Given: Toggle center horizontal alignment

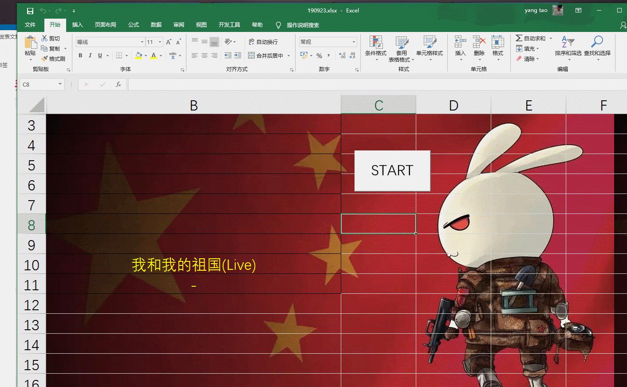Looking at the screenshot, I should [205, 55].
